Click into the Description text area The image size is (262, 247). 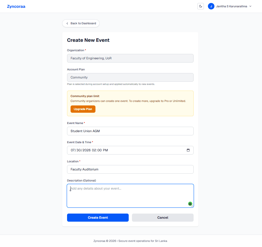130,196
